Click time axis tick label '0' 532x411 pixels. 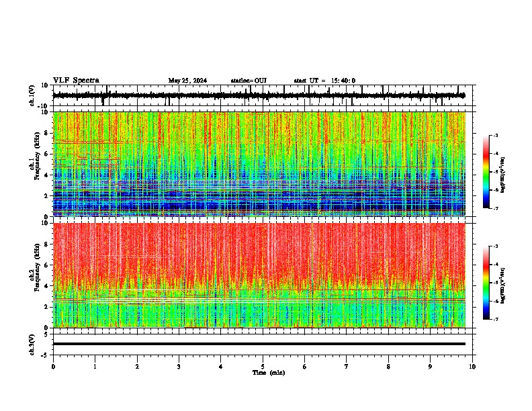point(53,367)
